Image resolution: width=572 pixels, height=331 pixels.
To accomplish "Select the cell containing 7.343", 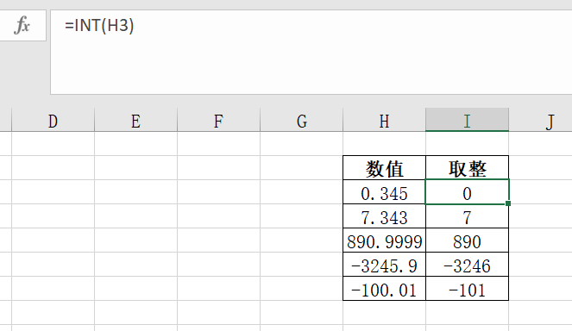I will click(384, 216).
